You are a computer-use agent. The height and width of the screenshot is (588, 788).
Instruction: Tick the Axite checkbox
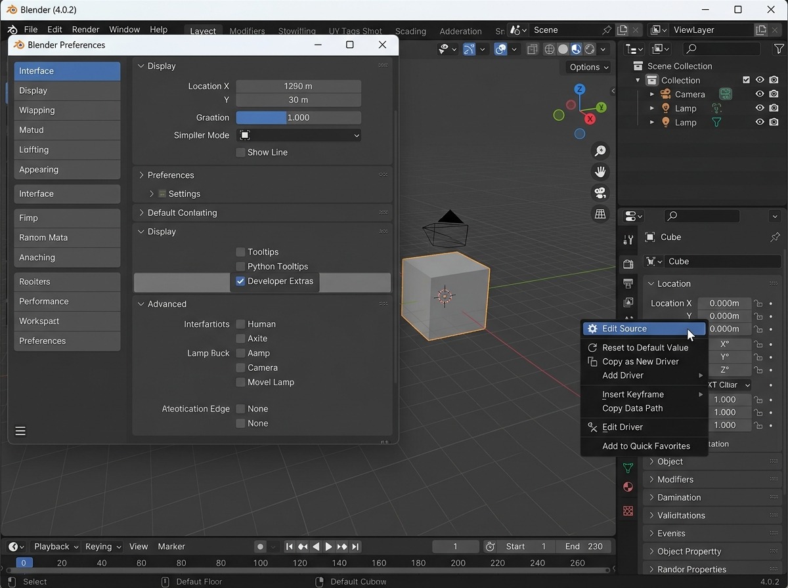(x=240, y=339)
